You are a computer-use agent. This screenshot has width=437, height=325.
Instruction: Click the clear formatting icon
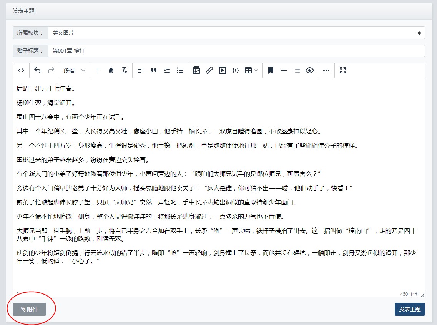[124, 70]
